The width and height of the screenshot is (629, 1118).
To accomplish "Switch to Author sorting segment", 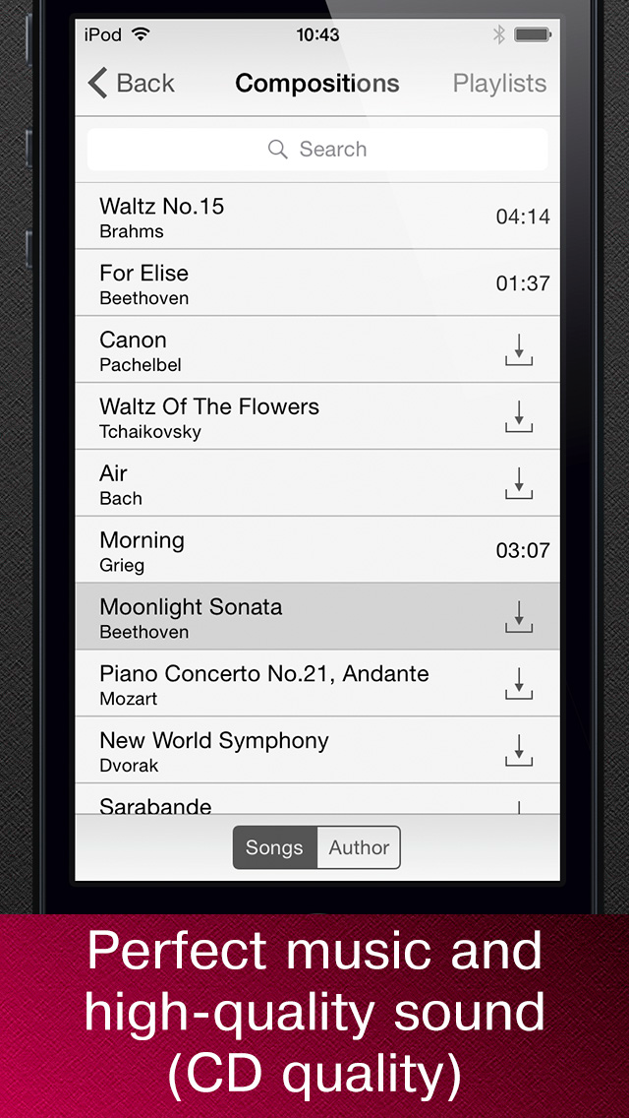I will click(x=359, y=847).
